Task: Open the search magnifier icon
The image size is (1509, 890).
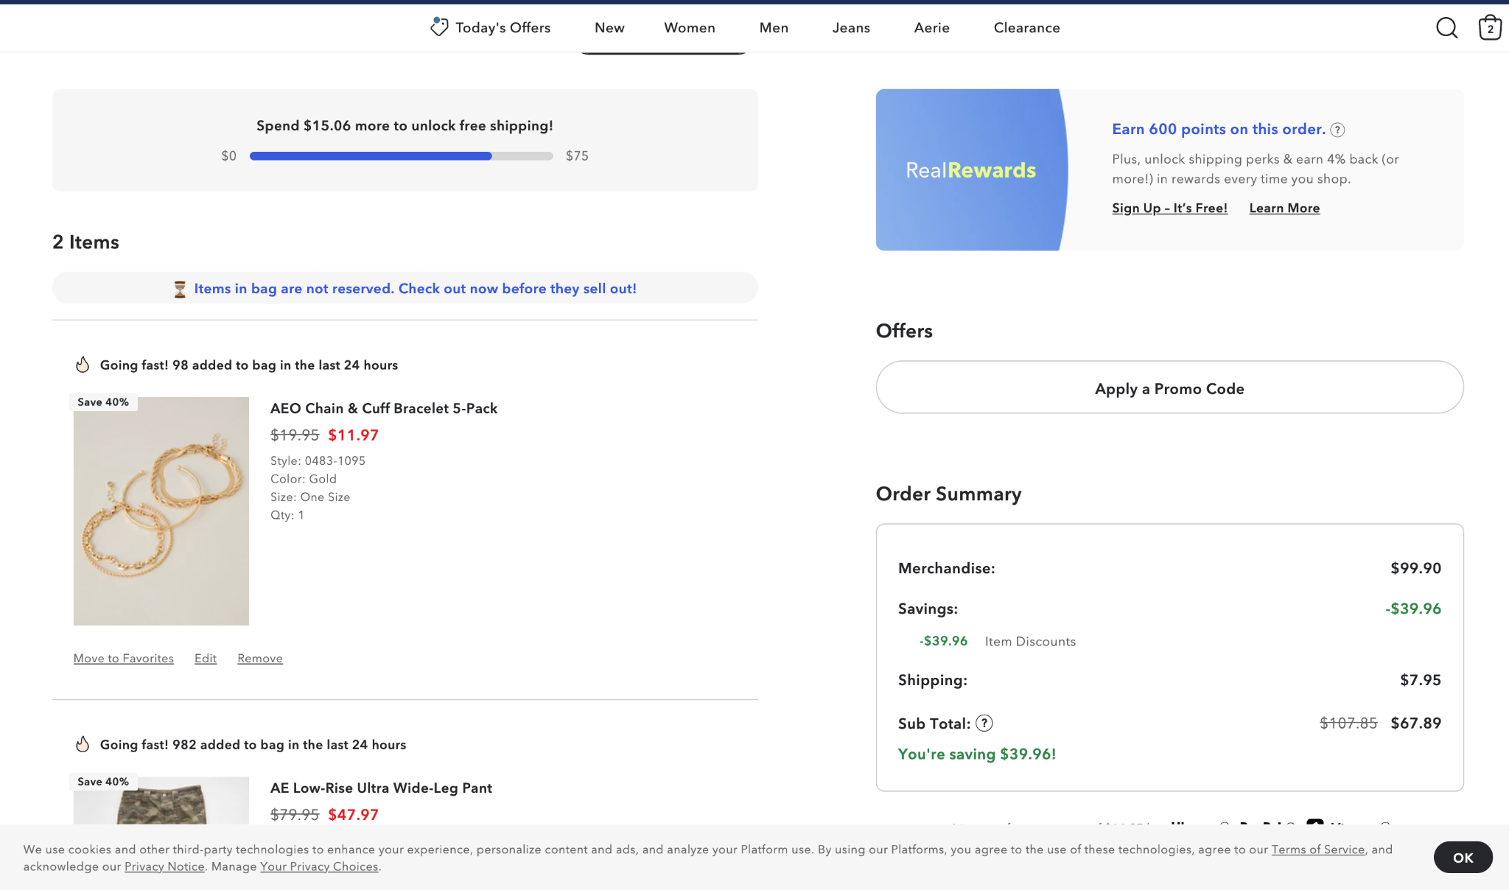Action: click(1446, 28)
